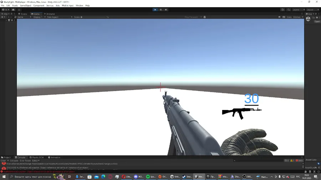This screenshot has width=321, height=180.
Task: Toggle the Stats overlay
Action: point(289,17)
